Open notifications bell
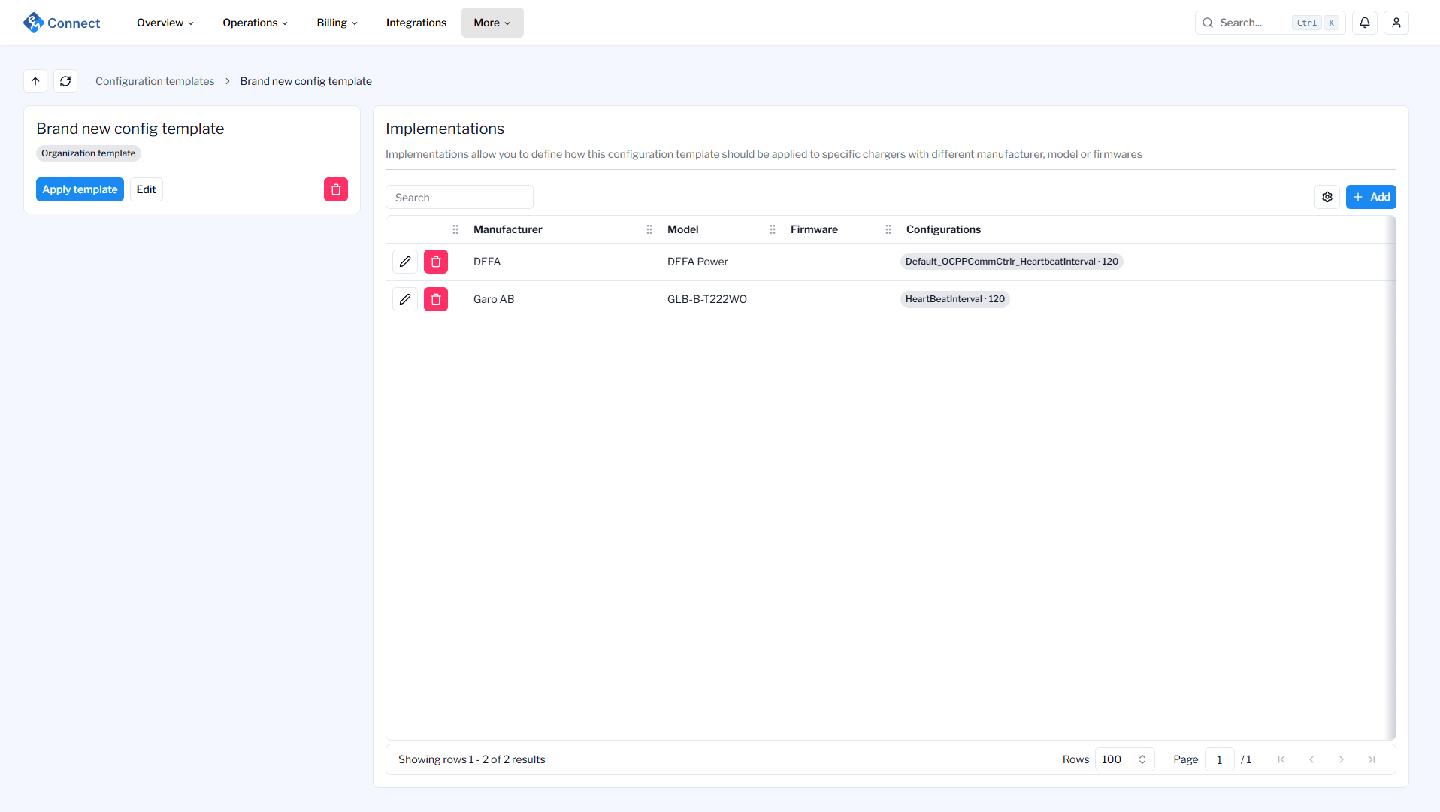The width and height of the screenshot is (1440, 812). pos(1364,22)
